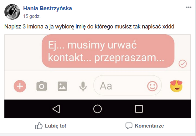Open the three-dot post options menu
The width and height of the screenshot is (196, 136).
pos(188,7)
